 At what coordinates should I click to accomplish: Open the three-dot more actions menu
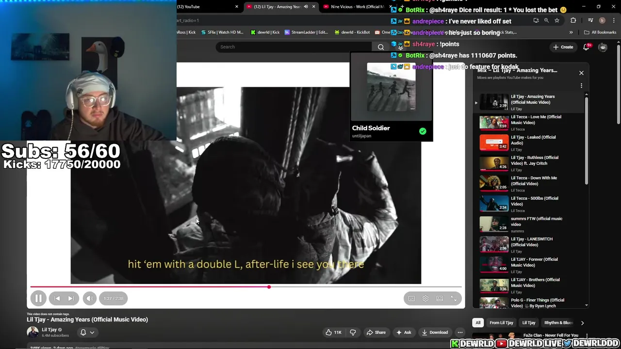pos(460,333)
